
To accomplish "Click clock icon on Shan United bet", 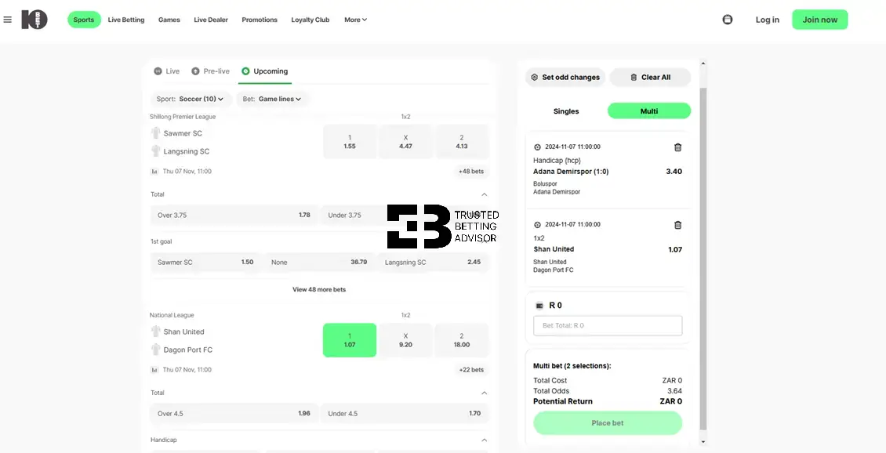I will pos(537,225).
